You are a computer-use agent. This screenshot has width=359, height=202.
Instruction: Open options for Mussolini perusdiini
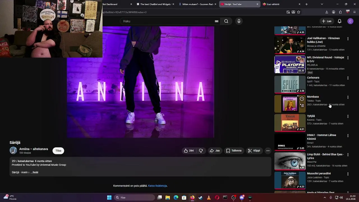(348, 174)
